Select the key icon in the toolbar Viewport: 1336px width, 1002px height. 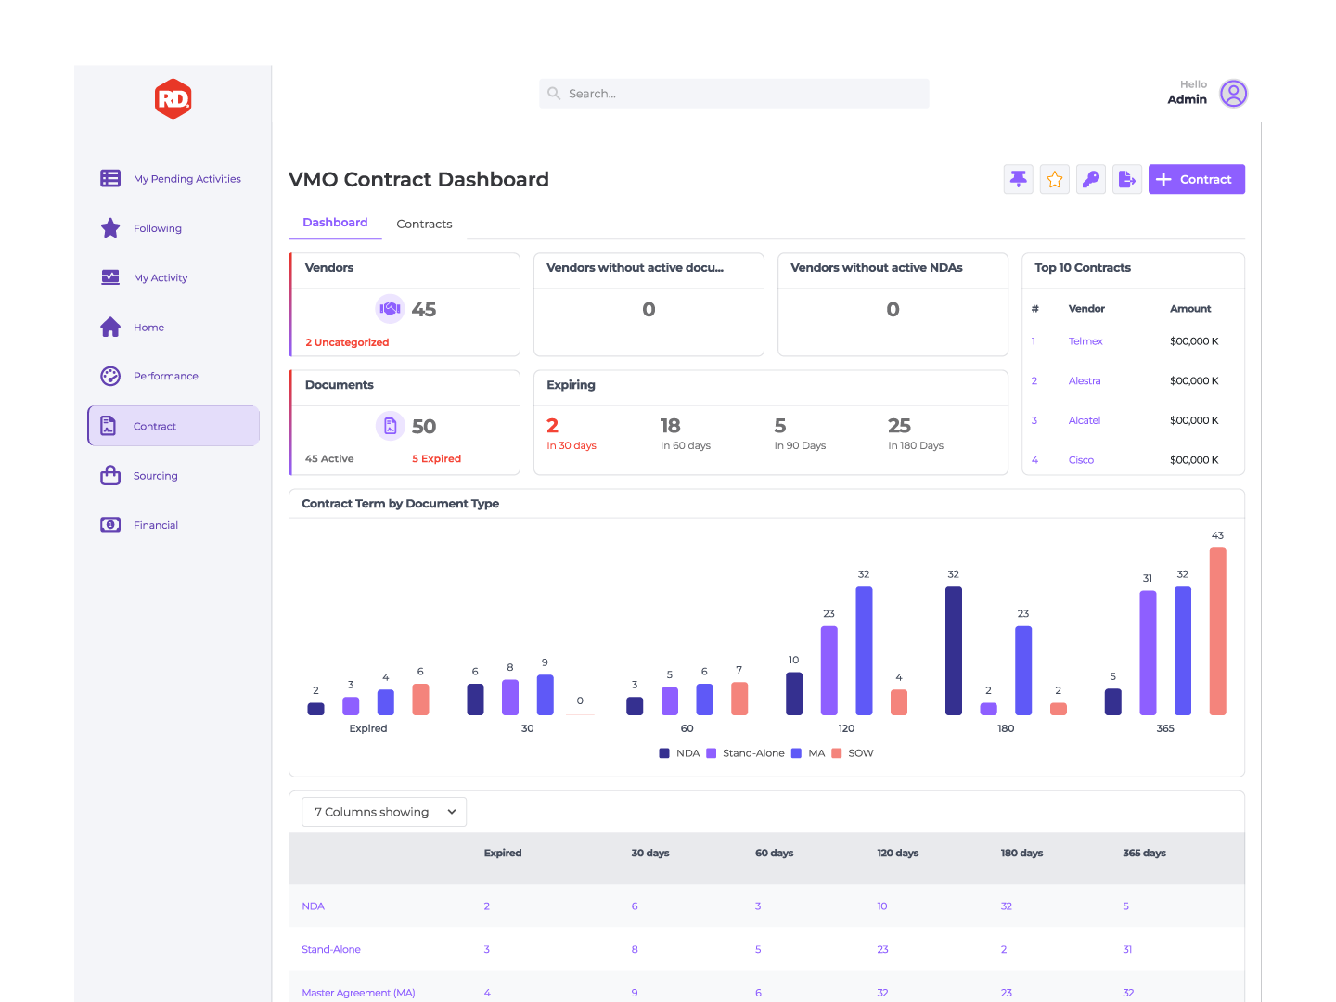click(1091, 179)
